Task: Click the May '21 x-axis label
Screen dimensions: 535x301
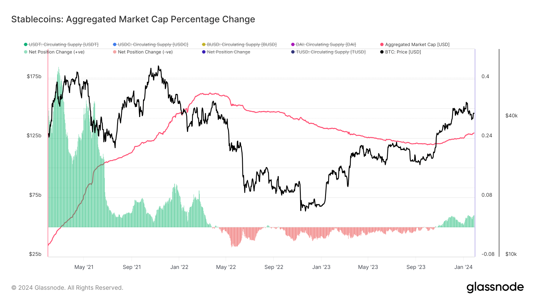Action: click(84, 267)
